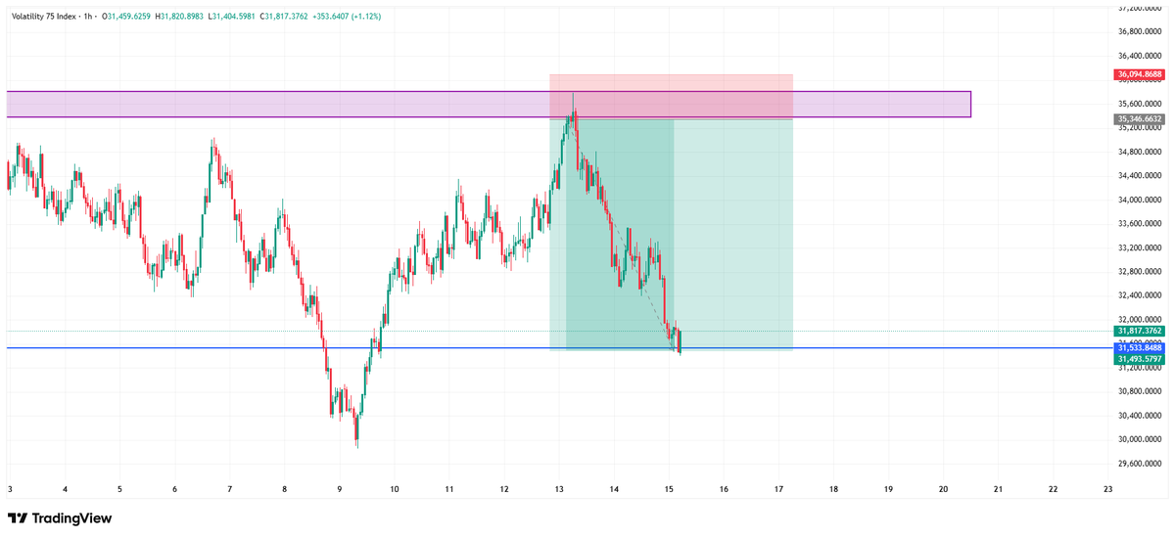Image resolution: width=1175 pixels, height=538 pixels.
Task: Click date 15 on the time axis
Action: pos(669,487)
